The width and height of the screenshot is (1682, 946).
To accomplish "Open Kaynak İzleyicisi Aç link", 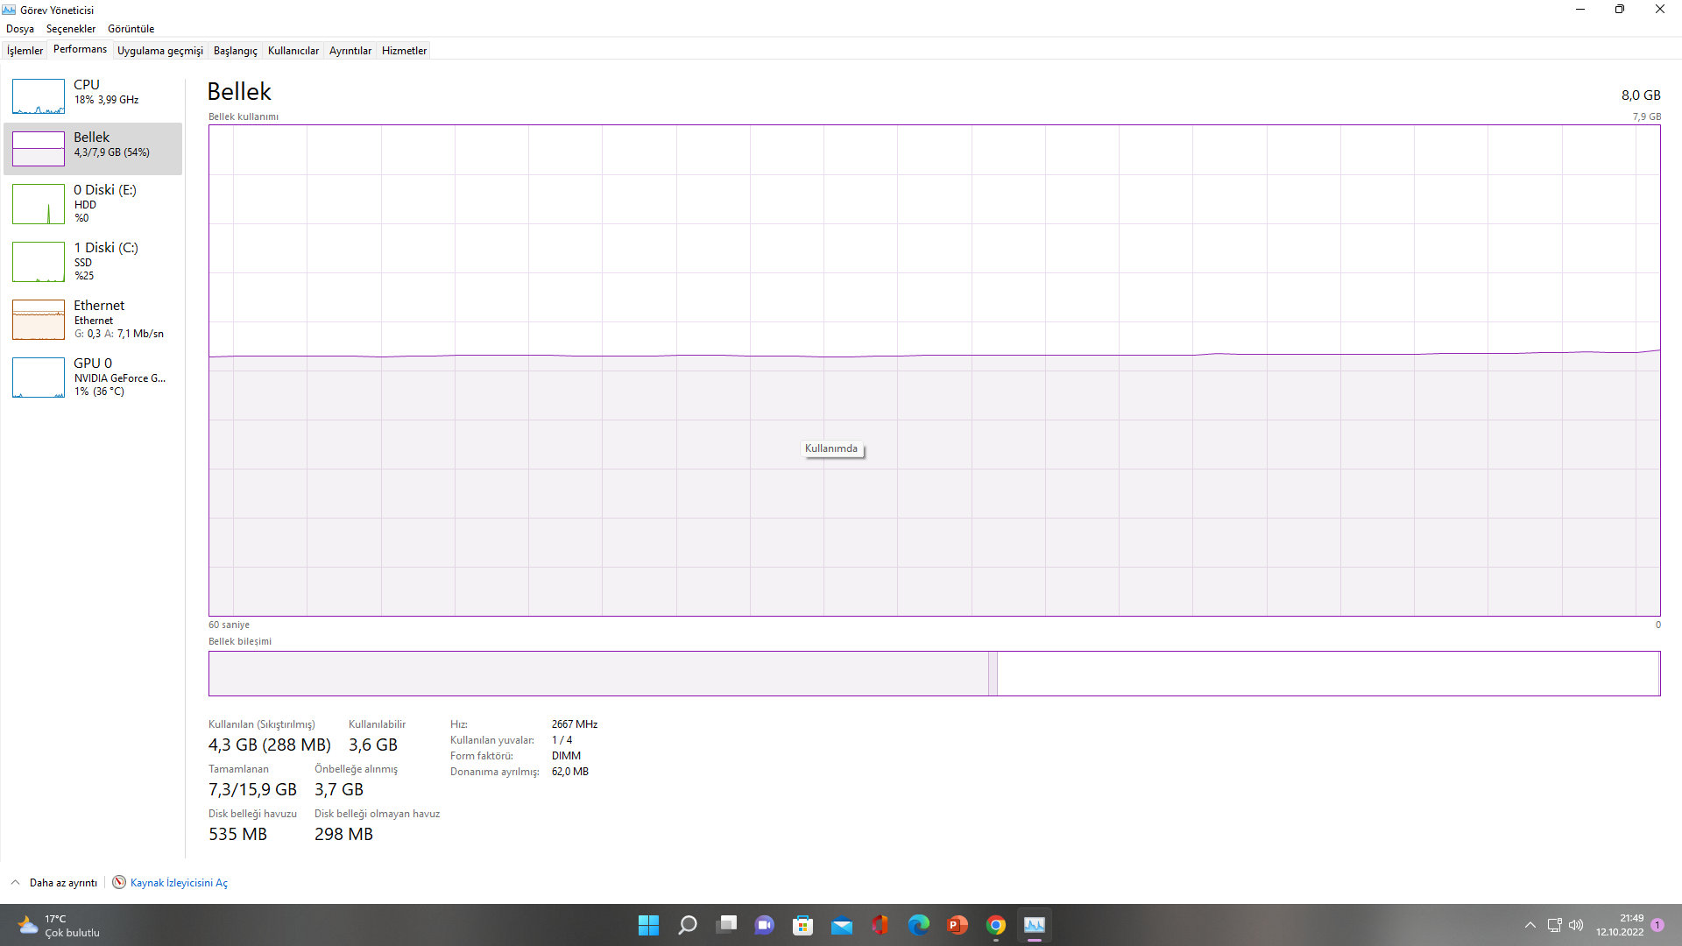I will (x=179, y=883).
